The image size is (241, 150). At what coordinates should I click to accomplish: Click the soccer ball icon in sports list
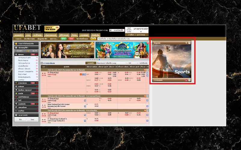[x=16, y=54]
